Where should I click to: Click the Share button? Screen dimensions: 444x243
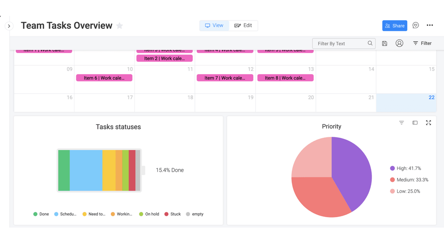pyautogui.click(x=394, y=26)
